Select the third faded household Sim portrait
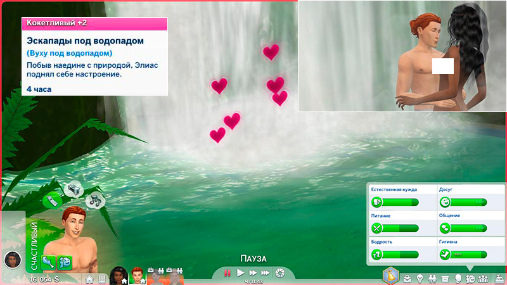Image resolution: width=507 pixels, height=285 pixels. coord(156,276)
